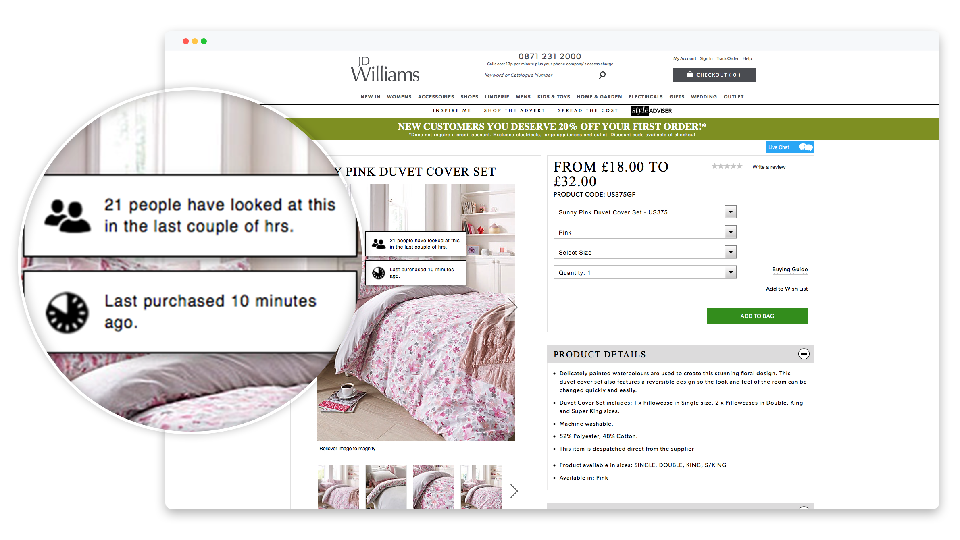
Task: Click the shopping bag checkout icon
Action: point(690,75)
